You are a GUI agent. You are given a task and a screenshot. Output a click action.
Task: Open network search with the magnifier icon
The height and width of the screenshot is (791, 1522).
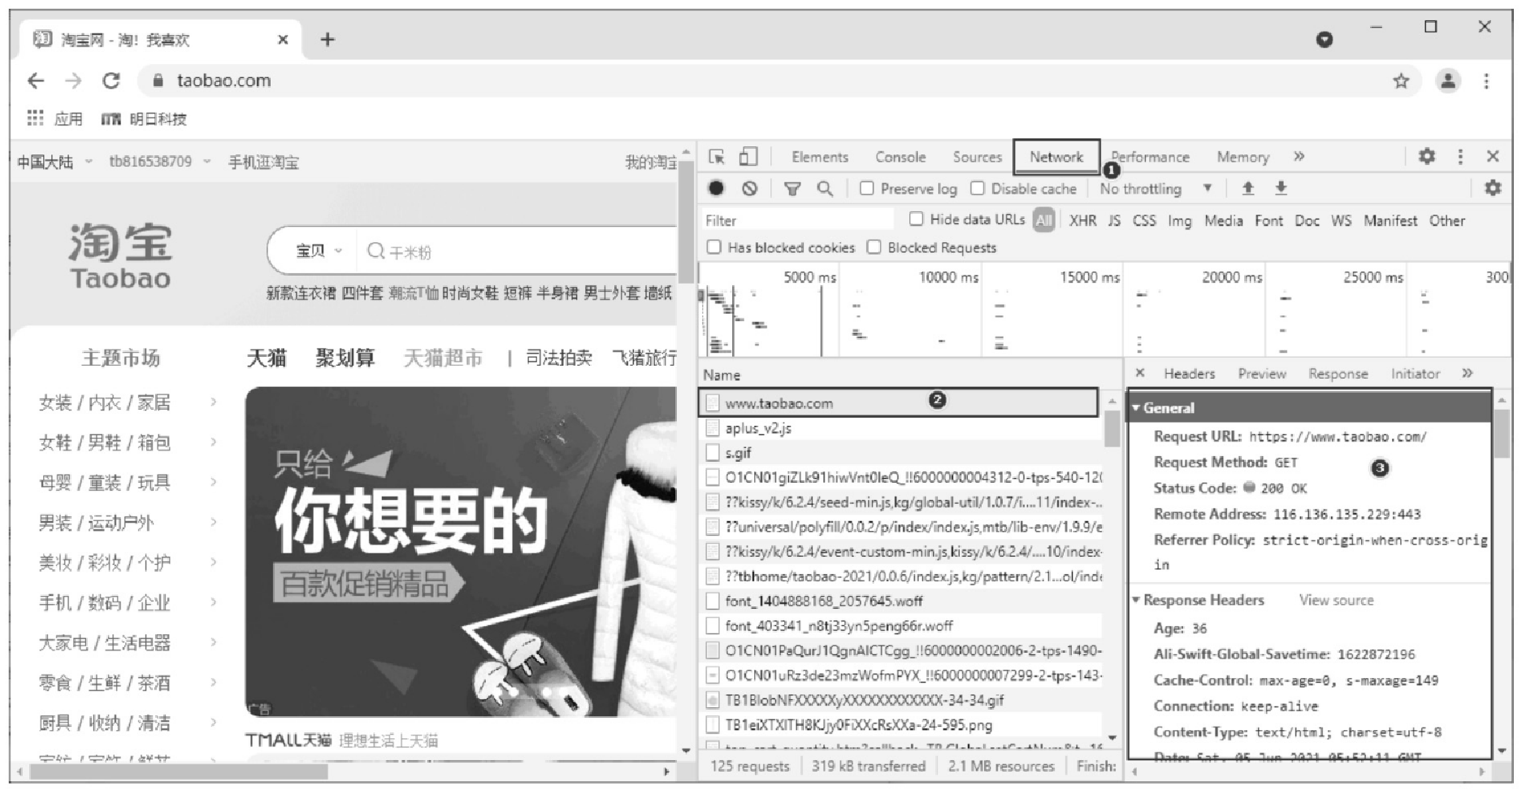[x=825, y=189]
